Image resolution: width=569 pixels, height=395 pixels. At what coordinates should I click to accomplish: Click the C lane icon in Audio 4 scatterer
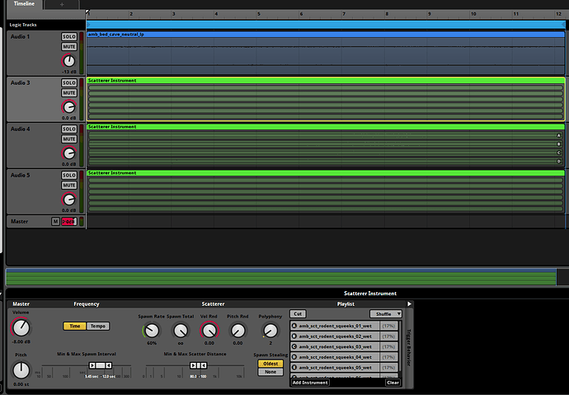(x=559, y=153)
